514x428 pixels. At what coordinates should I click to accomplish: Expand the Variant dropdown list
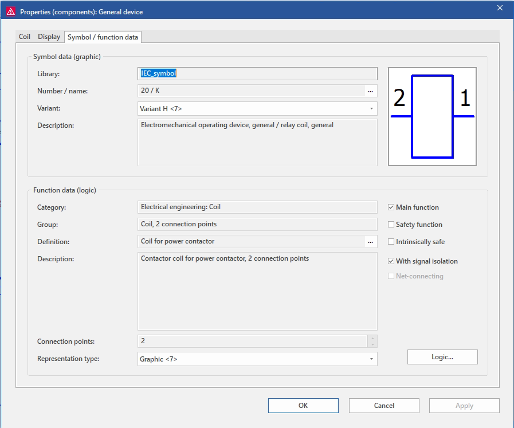[x=371, y=108]
